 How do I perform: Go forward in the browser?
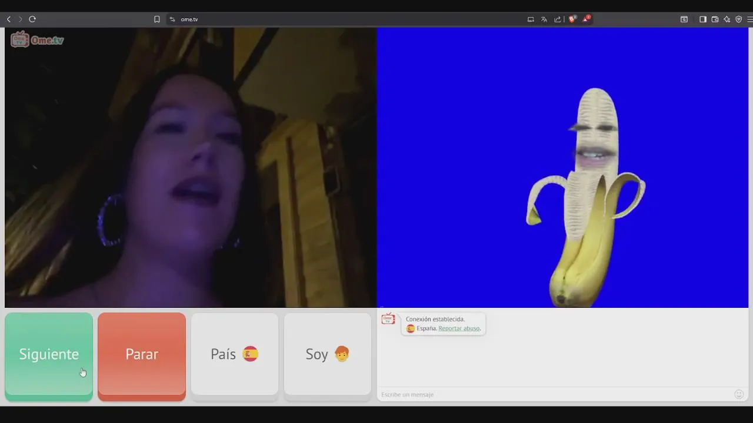click(20, 19)
